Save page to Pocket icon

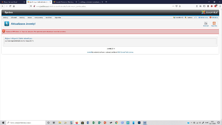tap(176, 6)
